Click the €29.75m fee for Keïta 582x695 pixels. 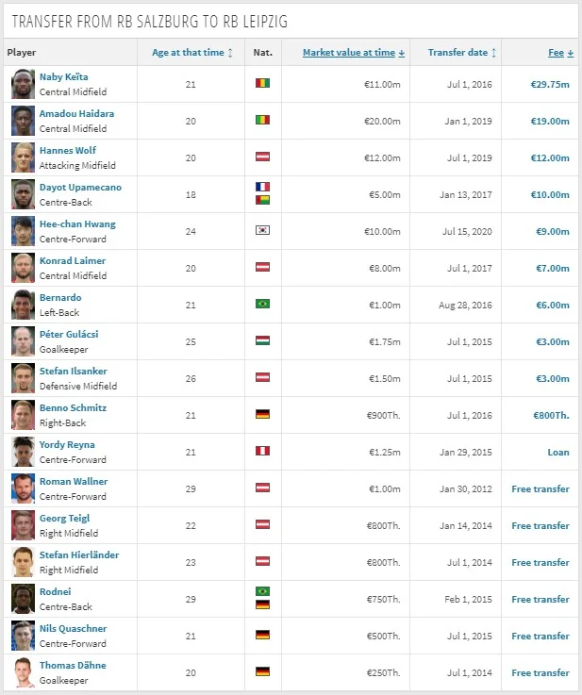(x=550, y=84)
